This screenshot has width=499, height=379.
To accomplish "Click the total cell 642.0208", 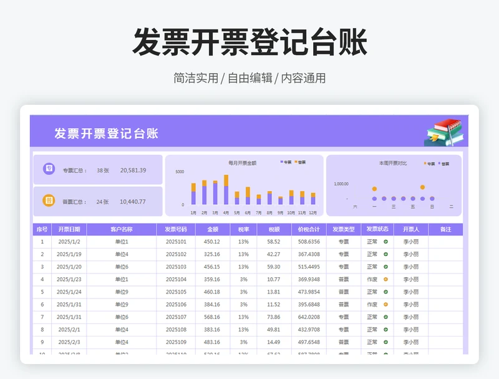I will pyautogui.click(x=309, y=317).
